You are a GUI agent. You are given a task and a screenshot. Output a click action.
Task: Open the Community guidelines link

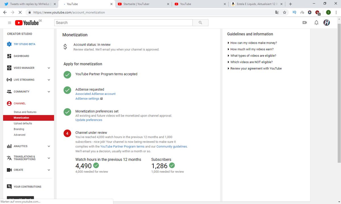[x=171, y=146]
